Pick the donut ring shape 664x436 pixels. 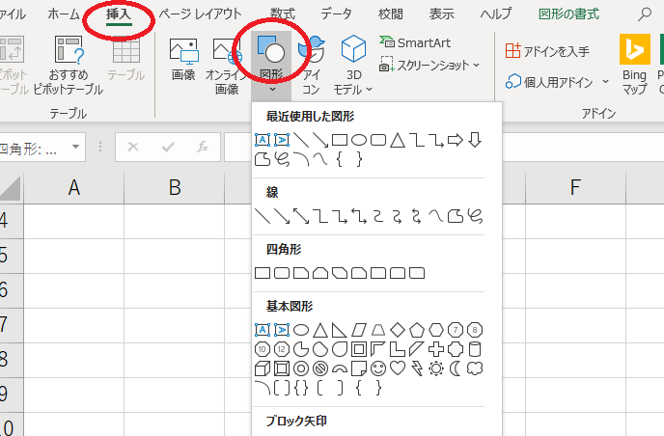(301, 368)
